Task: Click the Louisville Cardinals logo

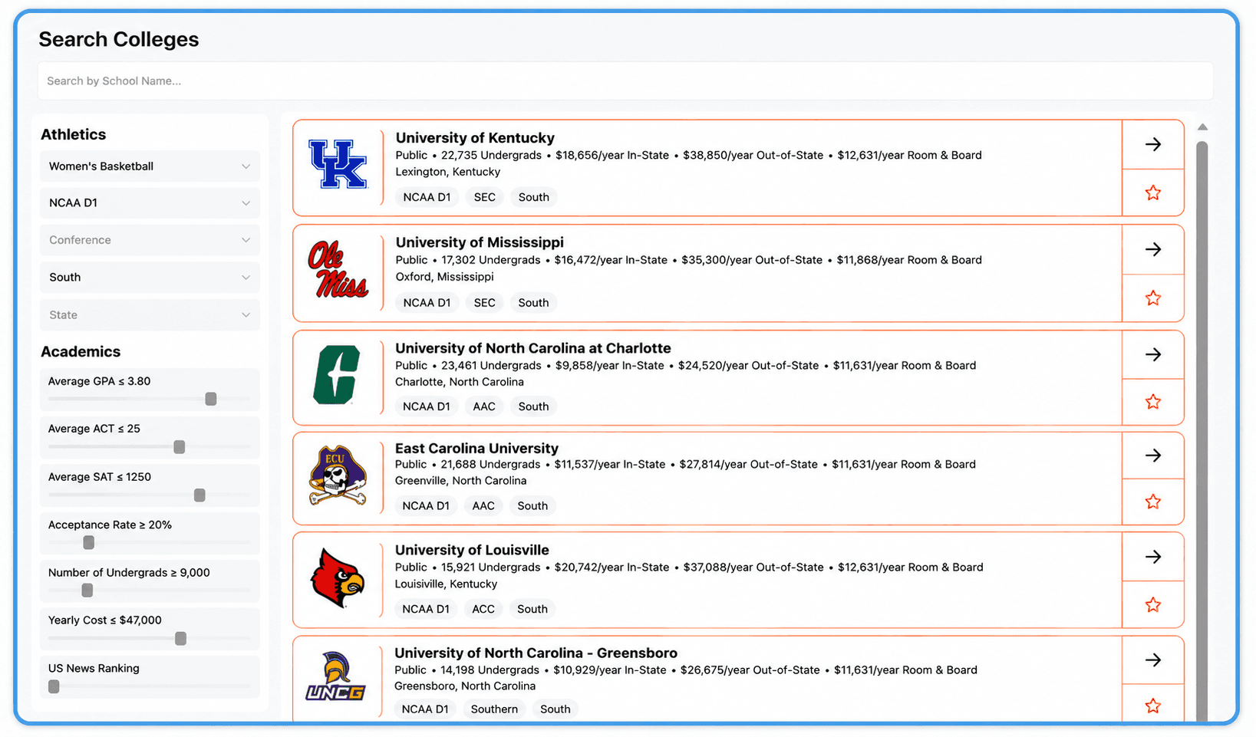Action: point(338,578)
